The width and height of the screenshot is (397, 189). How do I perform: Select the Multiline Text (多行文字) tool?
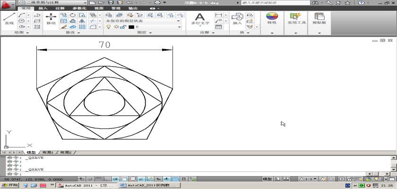point(200,19)
